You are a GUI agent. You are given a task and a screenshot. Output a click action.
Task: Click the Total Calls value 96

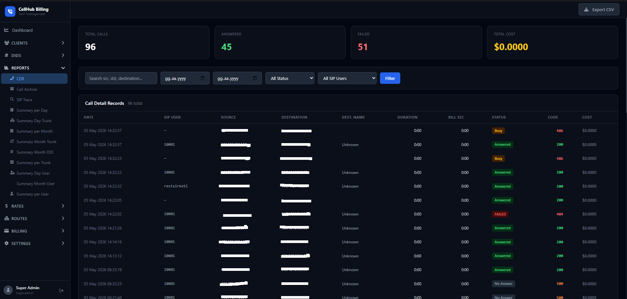click(90, 47)
